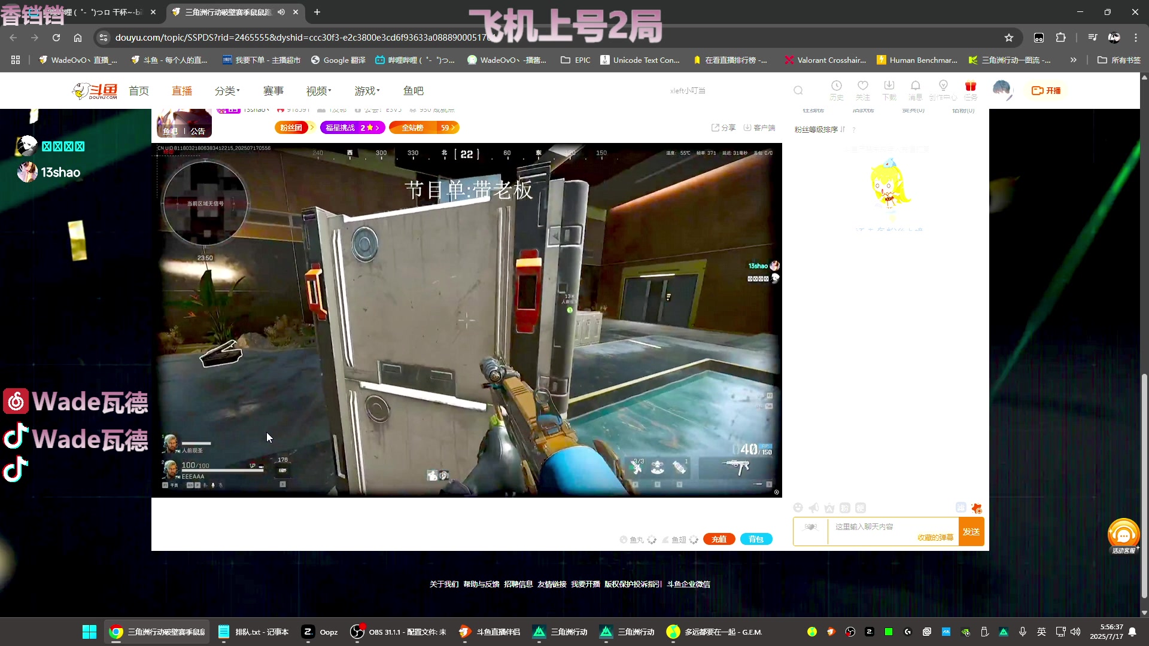This screenshot has width=1149, height=646.
Task: Open Oopz app from taskbar
Action: coord(320,632)
